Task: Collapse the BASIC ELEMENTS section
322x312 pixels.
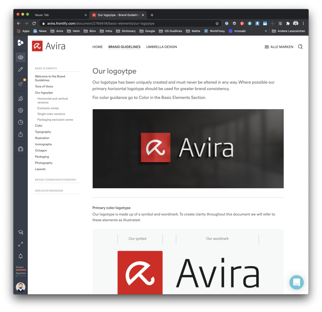Action: [x=46, y=68]
